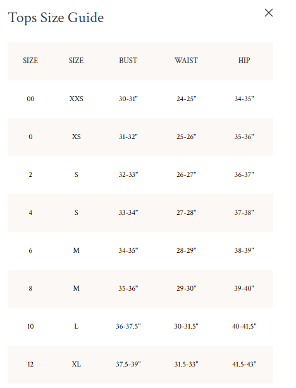The image size is (296, 388).
Task: Click the size 12 row number
Action: [x=30, y=364]
